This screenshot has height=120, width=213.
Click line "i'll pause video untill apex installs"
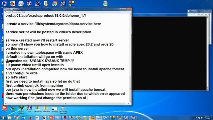[35, 65]
